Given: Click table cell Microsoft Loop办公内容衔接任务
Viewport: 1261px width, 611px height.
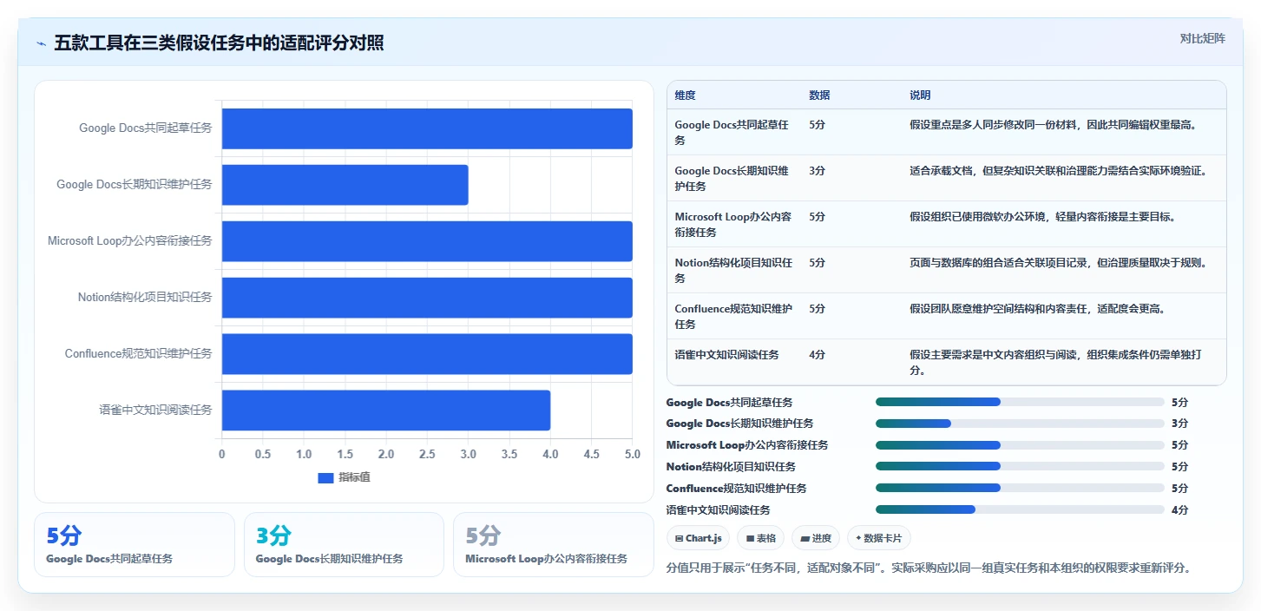Looking at the screenshot, I should coord(733,224).
